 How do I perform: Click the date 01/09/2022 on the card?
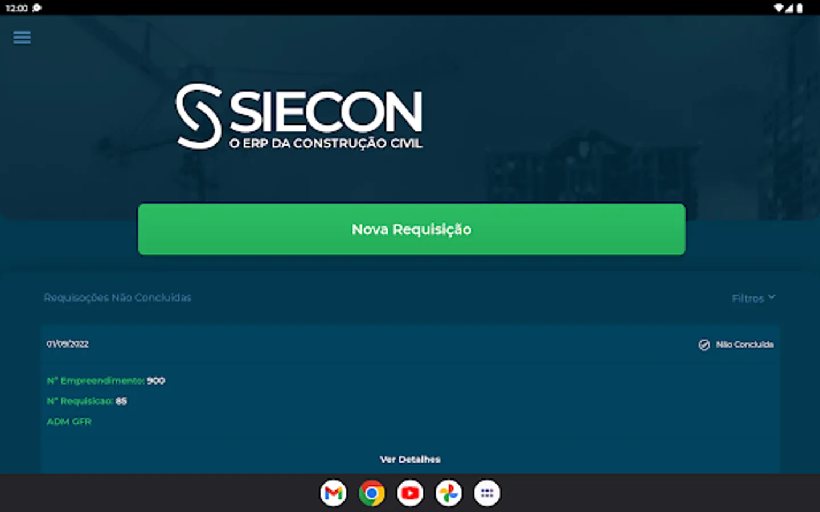[67, 344]
